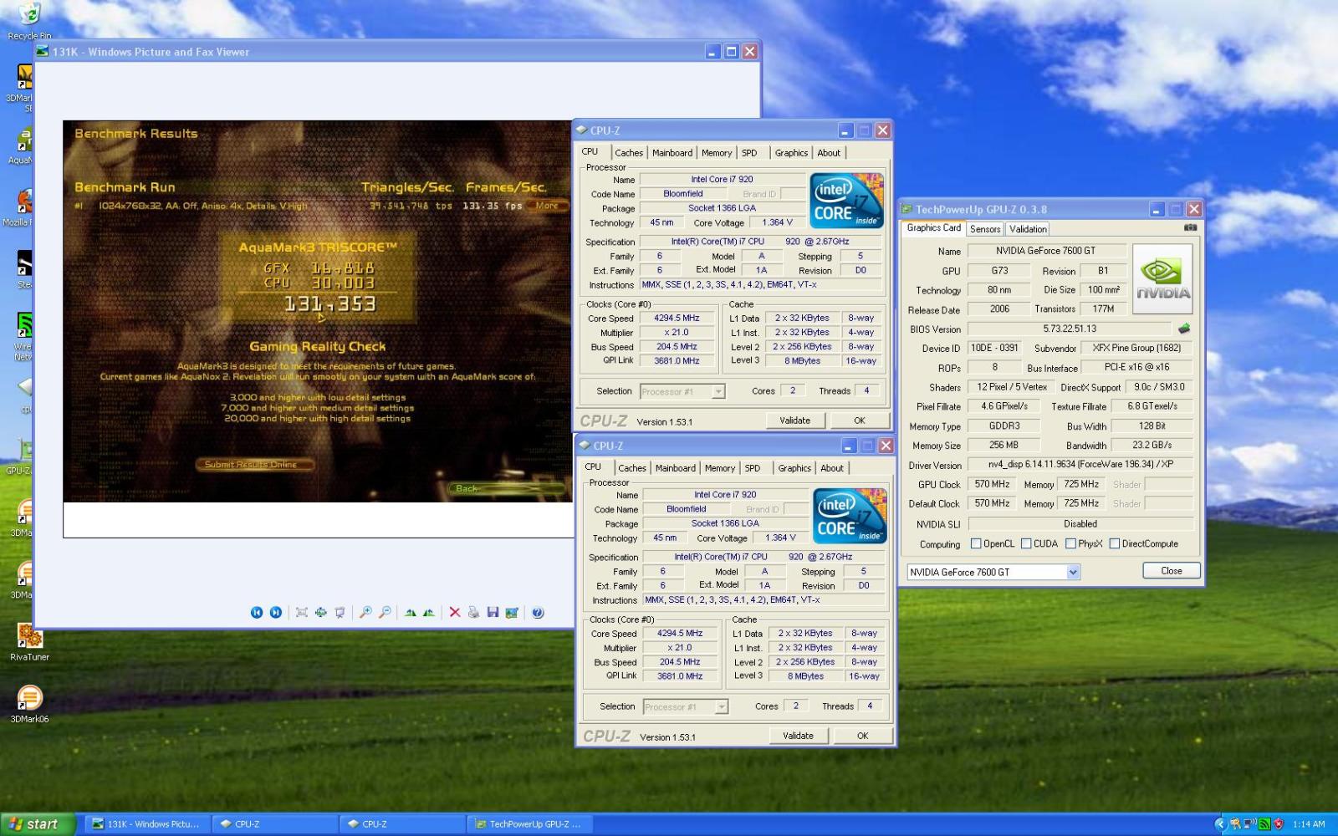Click Validate in lower CPU-Z window
The height and width of the screenshot is (836, 1338).
(799, 736)
